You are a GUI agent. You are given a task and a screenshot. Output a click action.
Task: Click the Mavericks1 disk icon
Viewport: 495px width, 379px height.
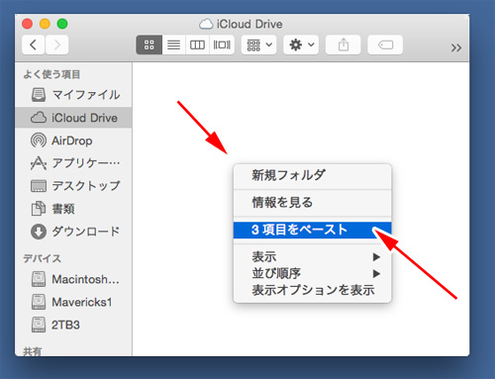39,302
